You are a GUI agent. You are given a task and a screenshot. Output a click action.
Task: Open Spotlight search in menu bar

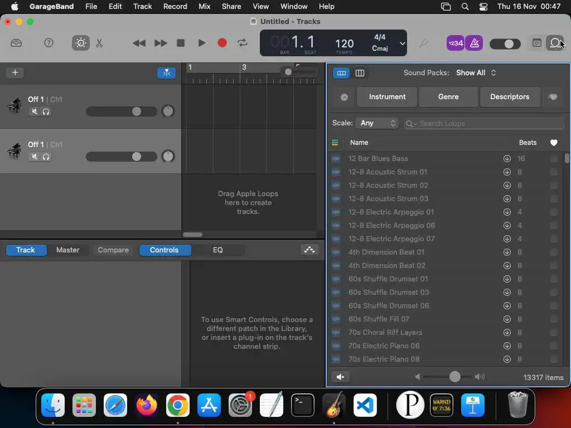tap(465, 6)
